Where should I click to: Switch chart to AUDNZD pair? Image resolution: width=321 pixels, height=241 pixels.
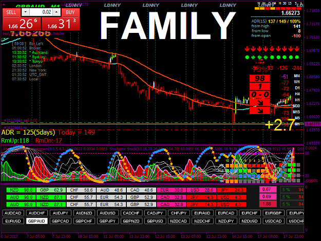(84, 213)
